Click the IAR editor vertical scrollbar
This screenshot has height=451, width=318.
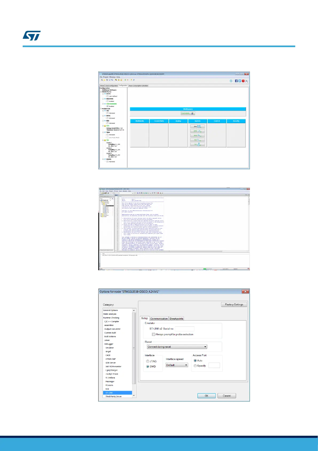249,224
